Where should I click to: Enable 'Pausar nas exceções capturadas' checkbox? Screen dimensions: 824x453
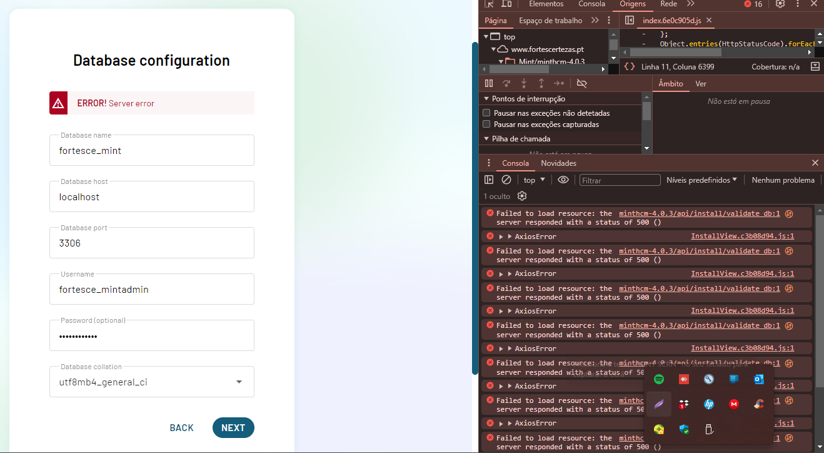coord(486,125)
